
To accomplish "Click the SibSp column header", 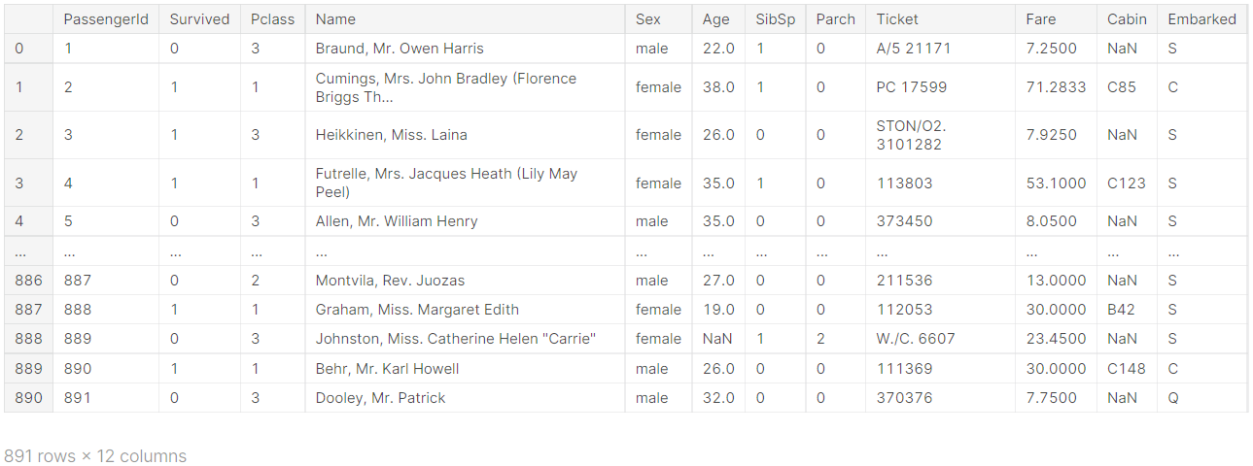I will click(x=775, y=19).
